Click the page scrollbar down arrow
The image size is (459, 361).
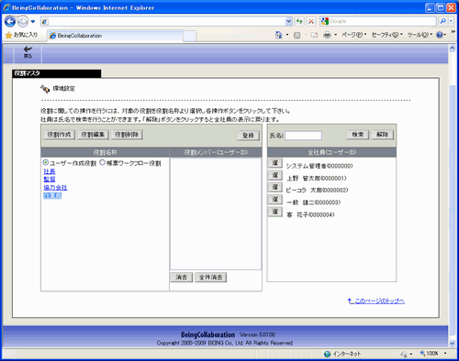(x=452, y=344)
